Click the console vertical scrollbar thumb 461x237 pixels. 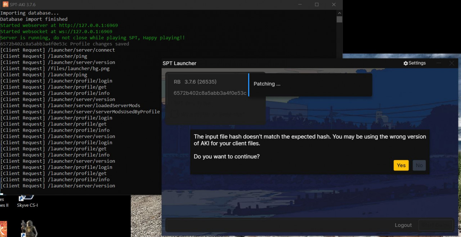pyautogui.click(x=339, y=19)
